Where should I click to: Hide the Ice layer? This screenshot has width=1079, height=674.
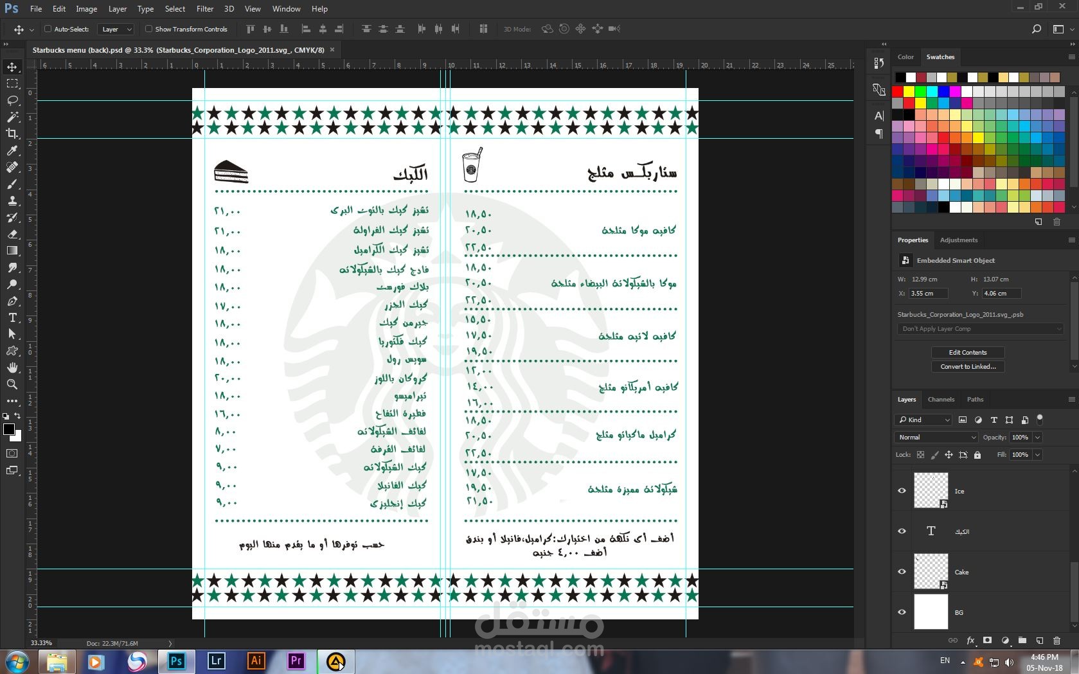tap(902, 491)
